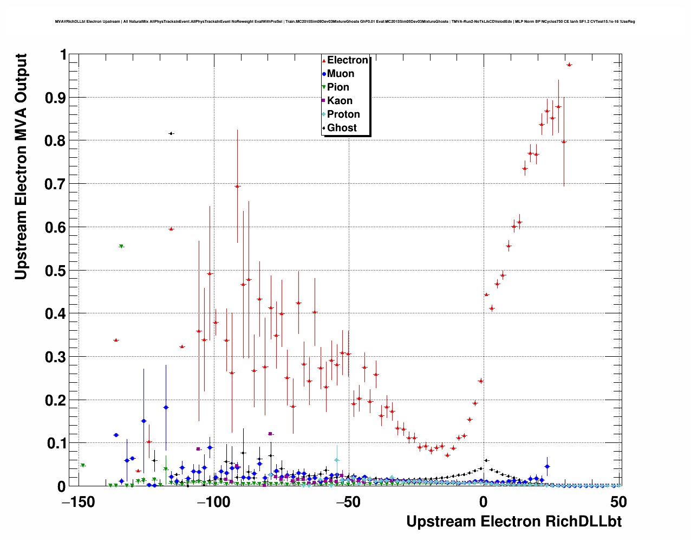Viewport: 691px width, 540px height.
Task: Click the y-axis title "Upstream Electron MVA Output"
Action: click(x=21, y=167)
